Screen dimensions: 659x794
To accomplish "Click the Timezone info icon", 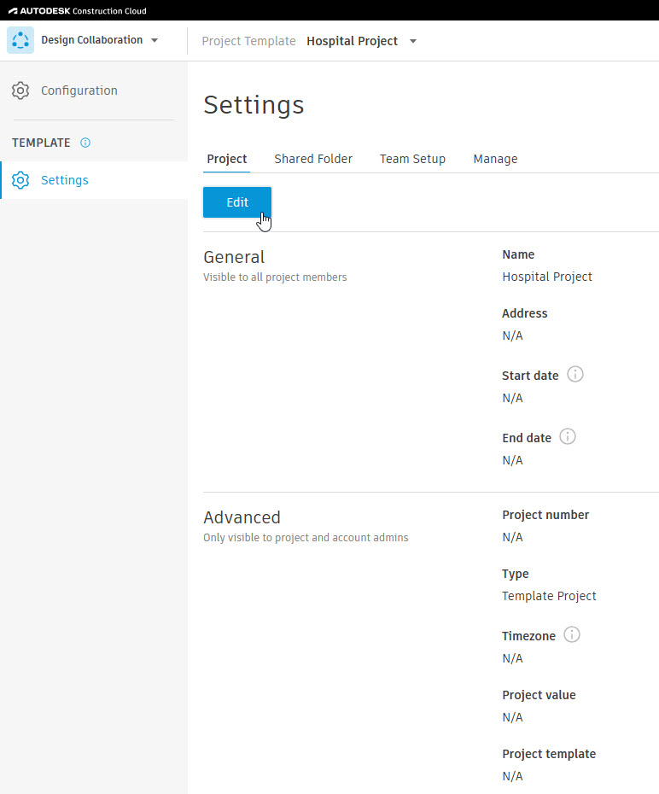I will (571, 635).
